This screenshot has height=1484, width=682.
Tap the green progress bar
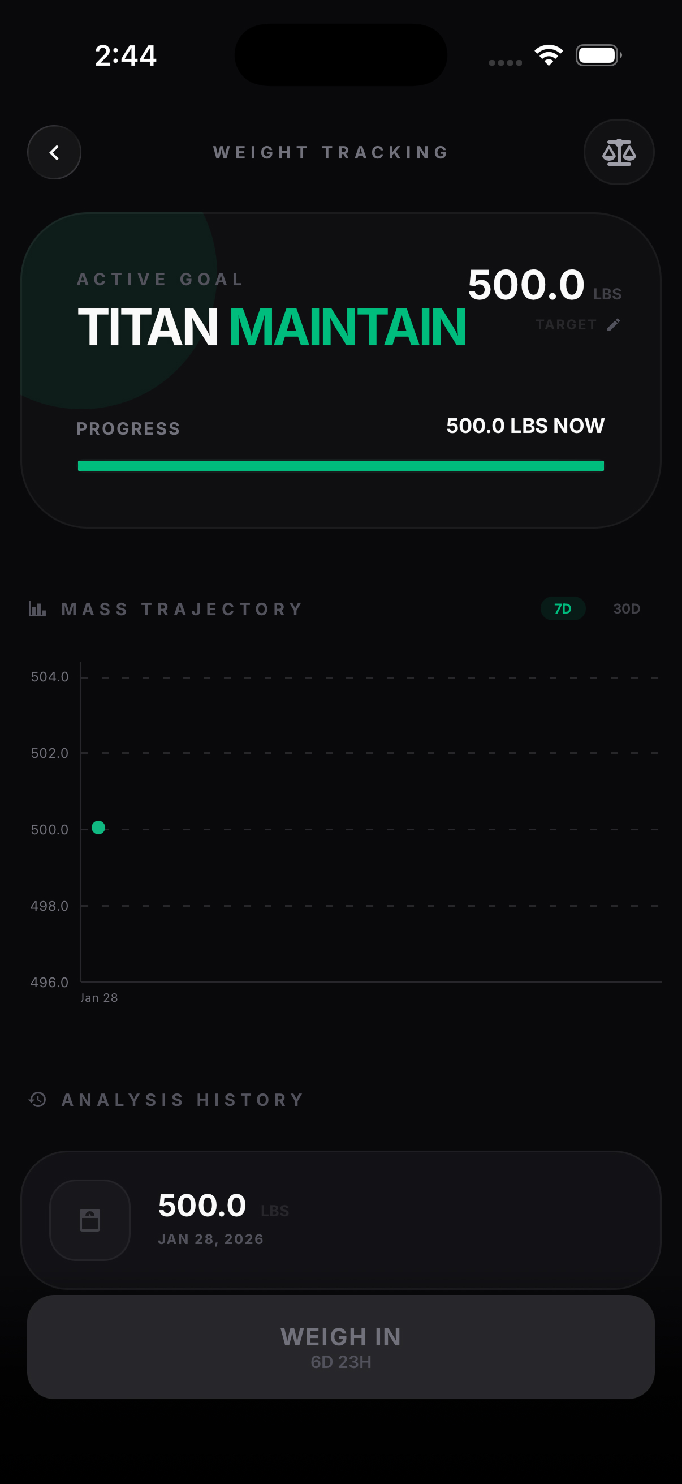click(x=340, y=465)
